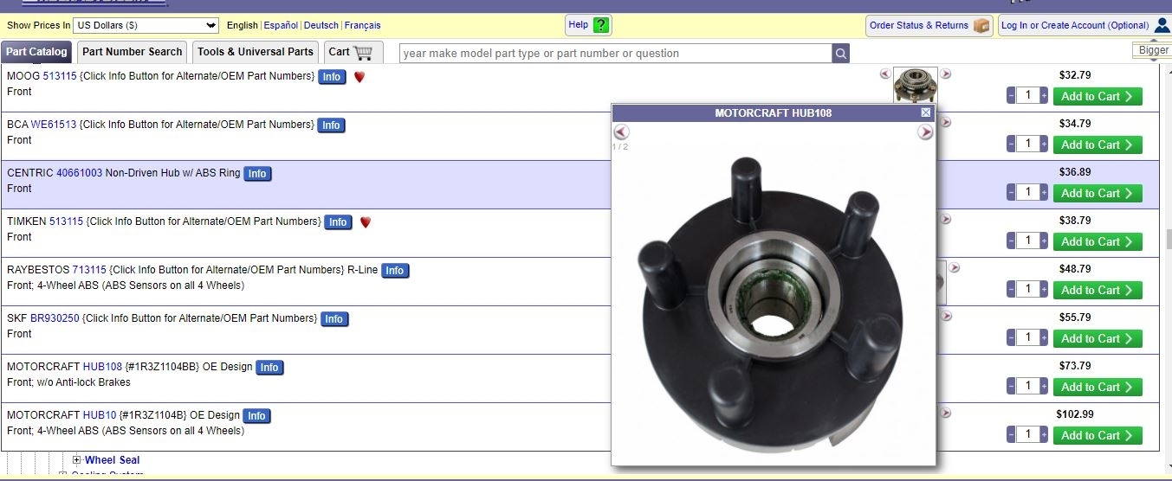Click the heart icon on the MOOG 513115 row
The width and height of the screenshot is (1172, 481).
click(359, 77)
